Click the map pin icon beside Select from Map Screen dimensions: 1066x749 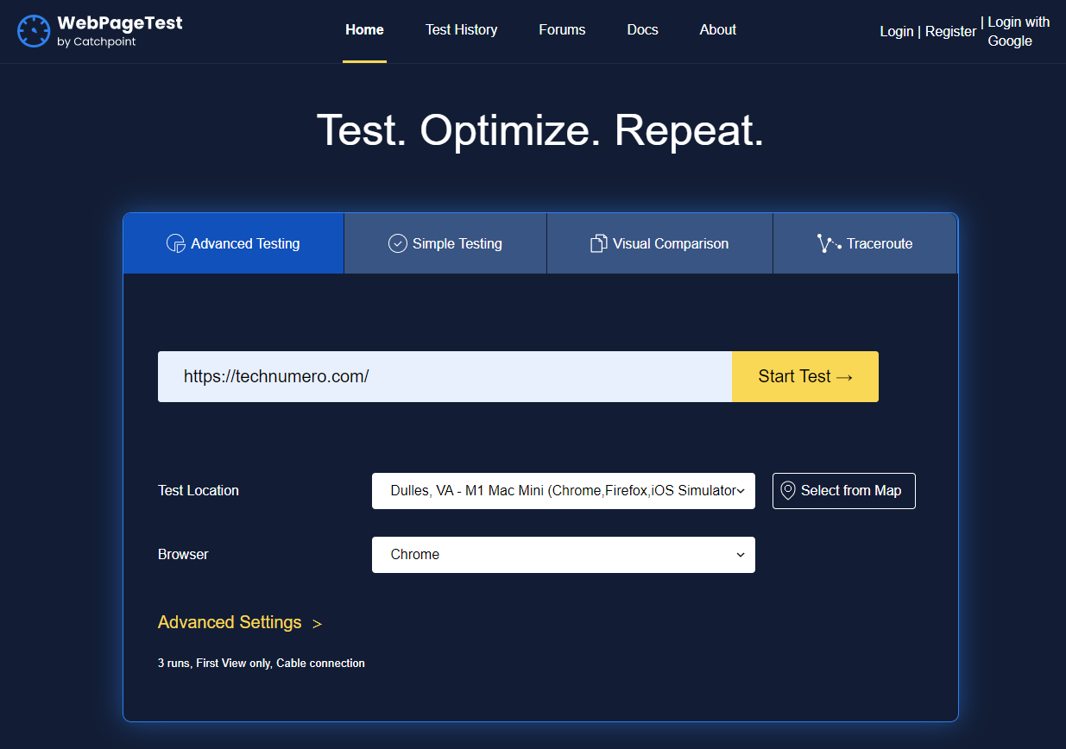(x=787, y=490)
